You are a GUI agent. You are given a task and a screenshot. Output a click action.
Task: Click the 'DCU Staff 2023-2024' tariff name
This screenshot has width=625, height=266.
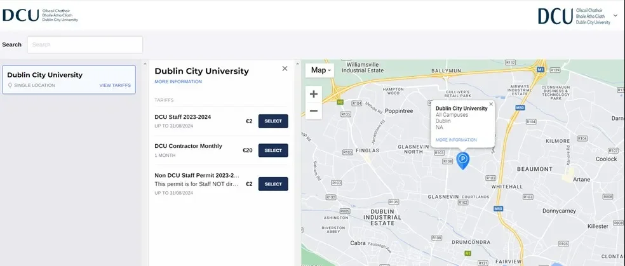(x=182, y=117)
